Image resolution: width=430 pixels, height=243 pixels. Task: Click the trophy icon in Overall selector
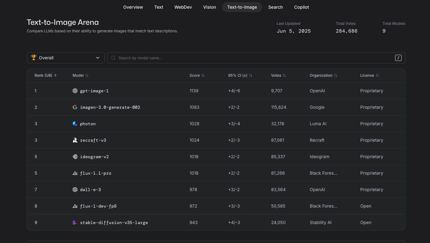point(34,58)
